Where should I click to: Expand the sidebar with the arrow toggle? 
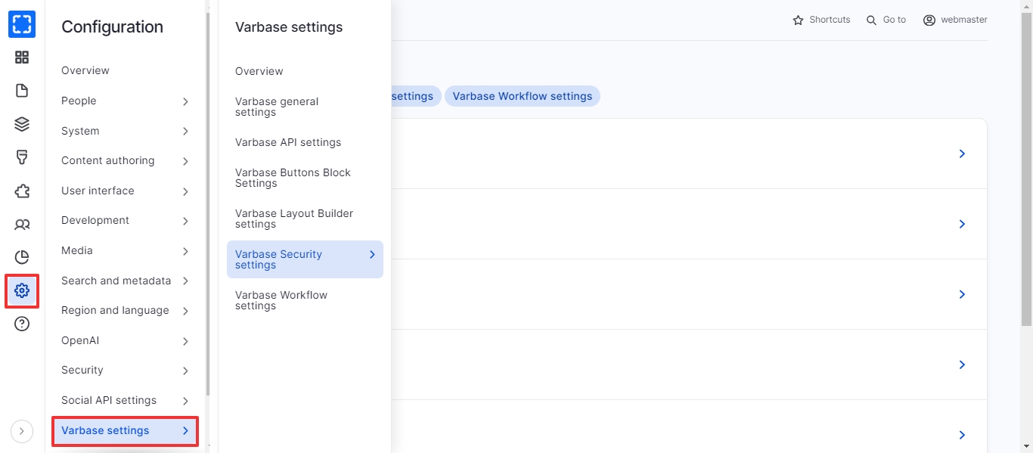(x=22, y=431)
